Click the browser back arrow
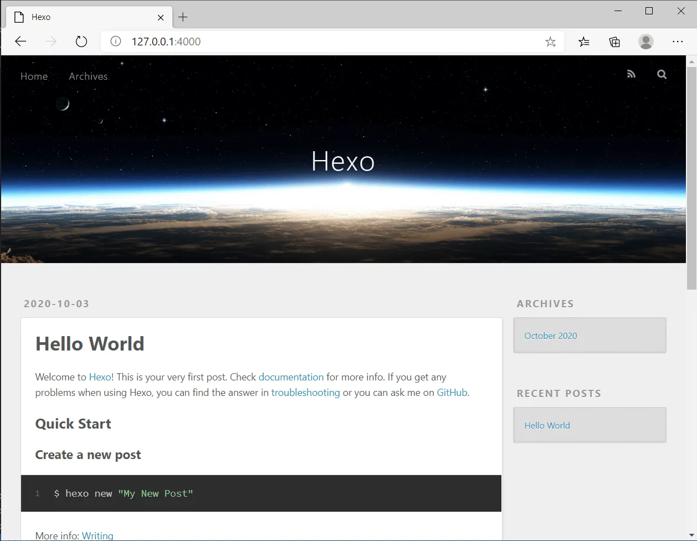Viewport: 697px width, 541px height. (20, 42)
